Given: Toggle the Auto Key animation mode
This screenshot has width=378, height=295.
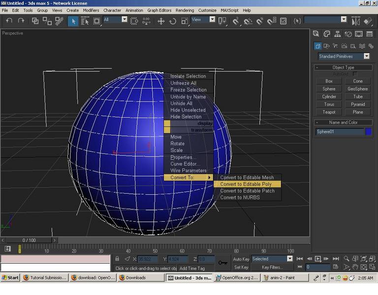Looking at the screenshot, I should [x=241, y=259].
